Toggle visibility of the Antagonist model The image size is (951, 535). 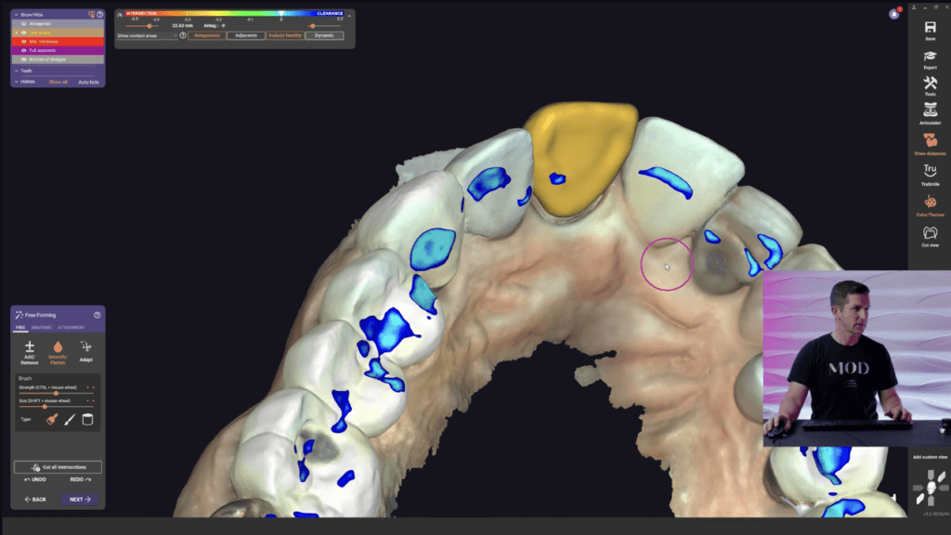24,24
